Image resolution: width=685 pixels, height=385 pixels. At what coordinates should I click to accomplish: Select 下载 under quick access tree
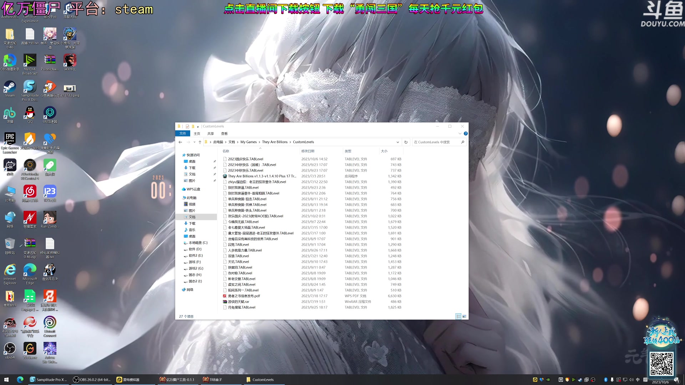tap(192, 168)
